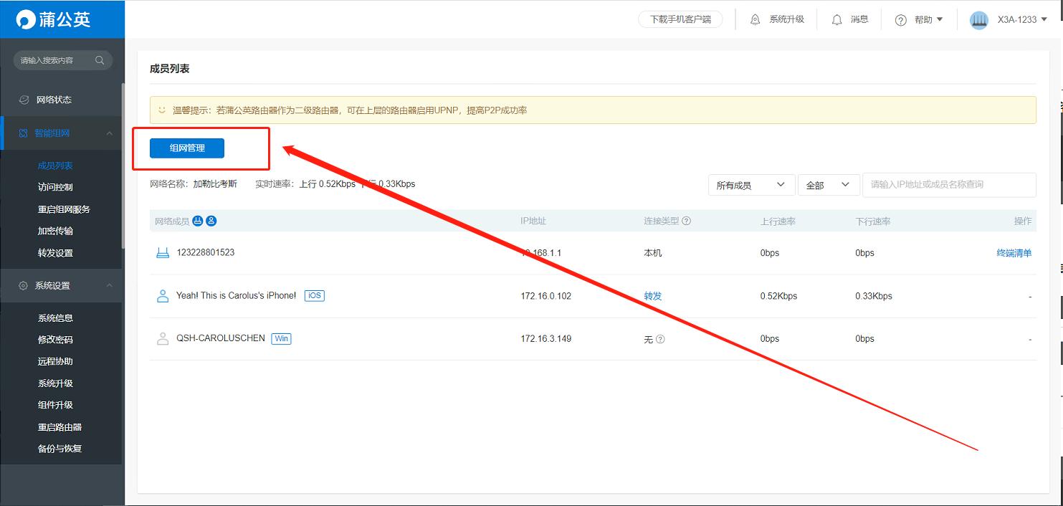Open the 所有成员 member filter dropdown
This screenshot has width=1063, height=506.
[x=750, y=184]
